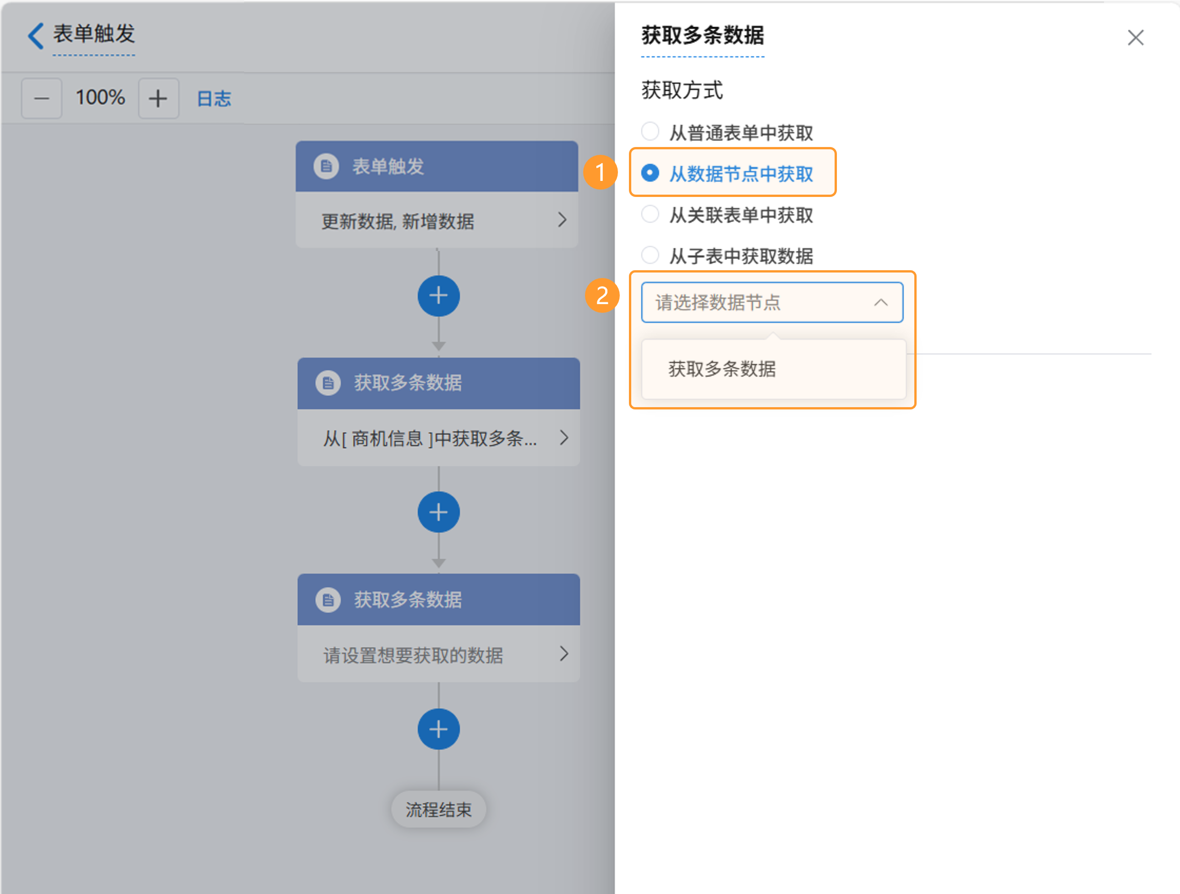Zoom out with the minus button
This screenshot has width=1180, height=894.
pos(42,98)
